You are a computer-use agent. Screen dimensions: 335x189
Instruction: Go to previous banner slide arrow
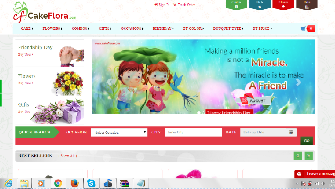coord(109,83)
